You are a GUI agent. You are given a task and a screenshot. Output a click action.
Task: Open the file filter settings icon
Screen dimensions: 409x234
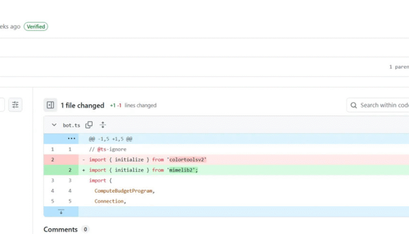15,105
